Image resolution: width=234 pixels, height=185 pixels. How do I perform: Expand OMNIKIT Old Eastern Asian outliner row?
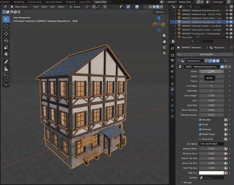[x=175, y=30]
